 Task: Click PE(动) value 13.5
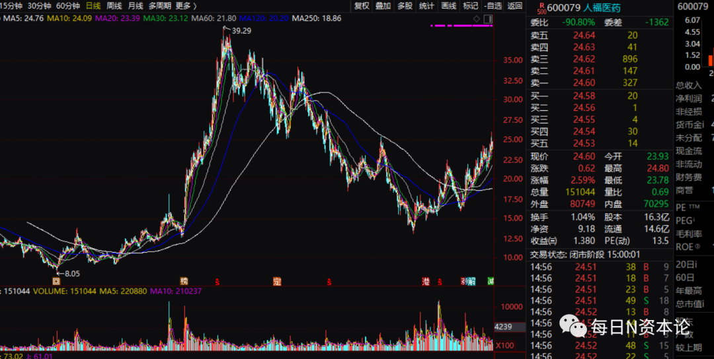pyautogui.click(x=660, y=241)
